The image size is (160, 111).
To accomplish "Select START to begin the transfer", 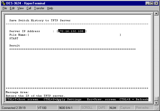I will [x=14, y=38].
